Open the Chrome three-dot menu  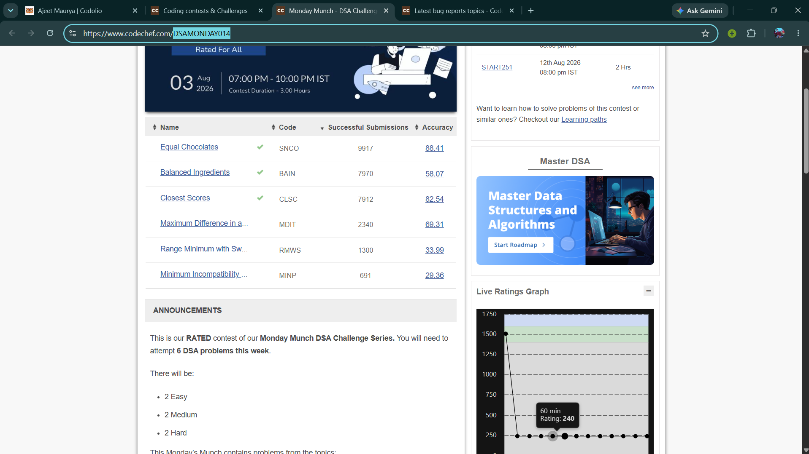pos(798,33)
